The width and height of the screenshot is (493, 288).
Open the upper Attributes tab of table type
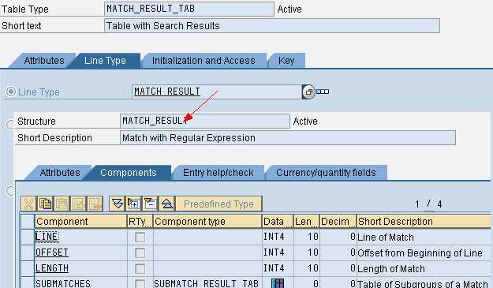[44, 61]
